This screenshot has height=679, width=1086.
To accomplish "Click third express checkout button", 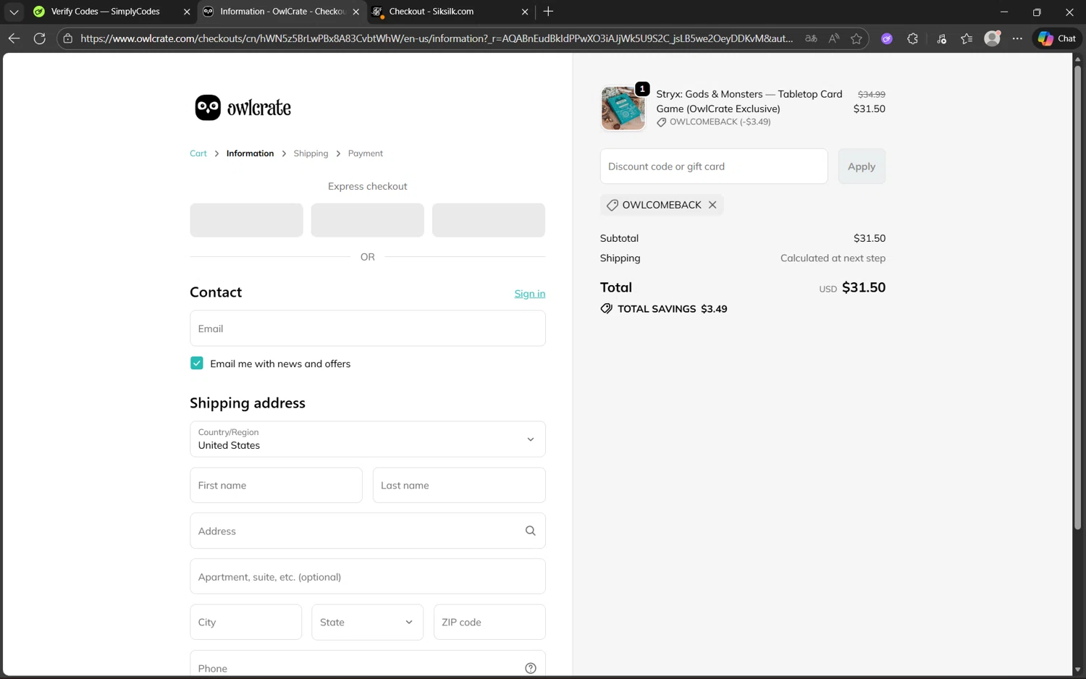I will click(x=489, y=220).
